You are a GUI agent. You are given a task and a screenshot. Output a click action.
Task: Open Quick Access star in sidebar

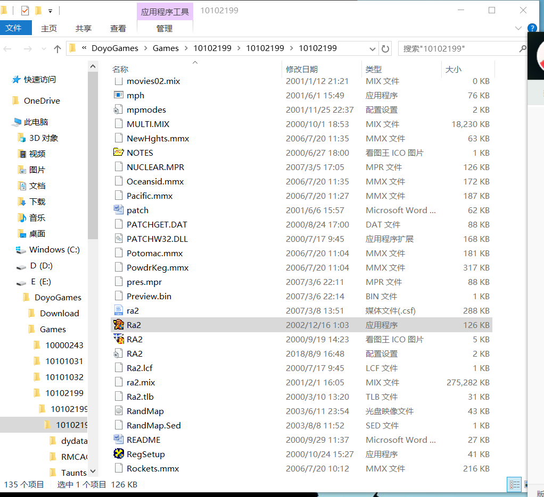pyautogui.click(x=17, y=80)
